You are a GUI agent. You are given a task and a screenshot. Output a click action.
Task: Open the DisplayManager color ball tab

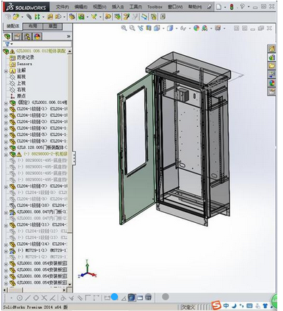point(37,37)
